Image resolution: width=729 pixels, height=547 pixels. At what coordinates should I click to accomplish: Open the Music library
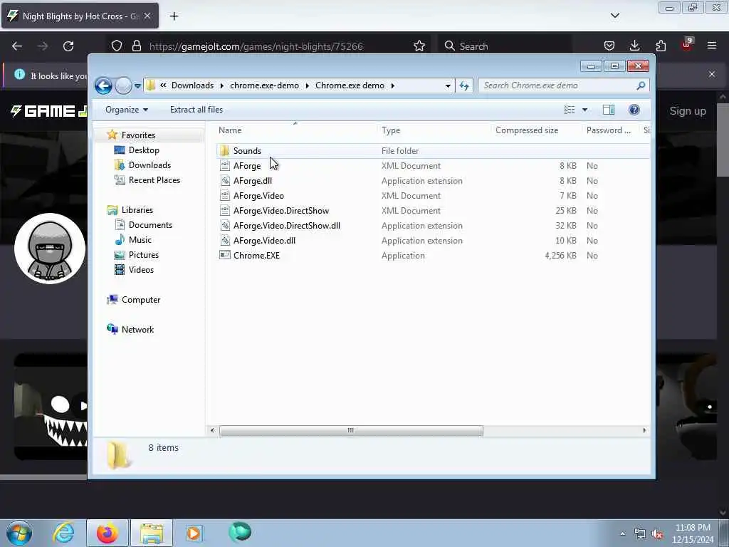click(140, 239)
